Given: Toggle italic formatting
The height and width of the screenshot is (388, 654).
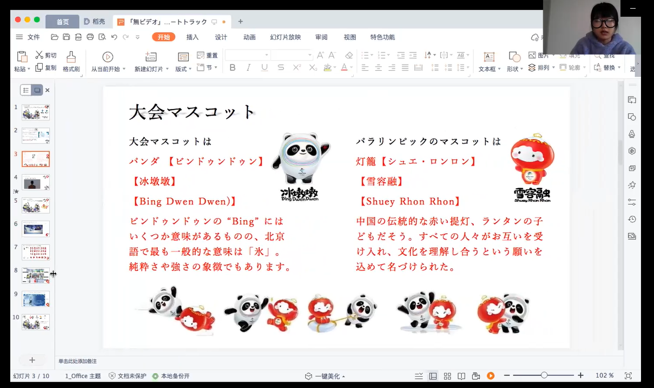Looking at the screenshot, I should point(248,68).
